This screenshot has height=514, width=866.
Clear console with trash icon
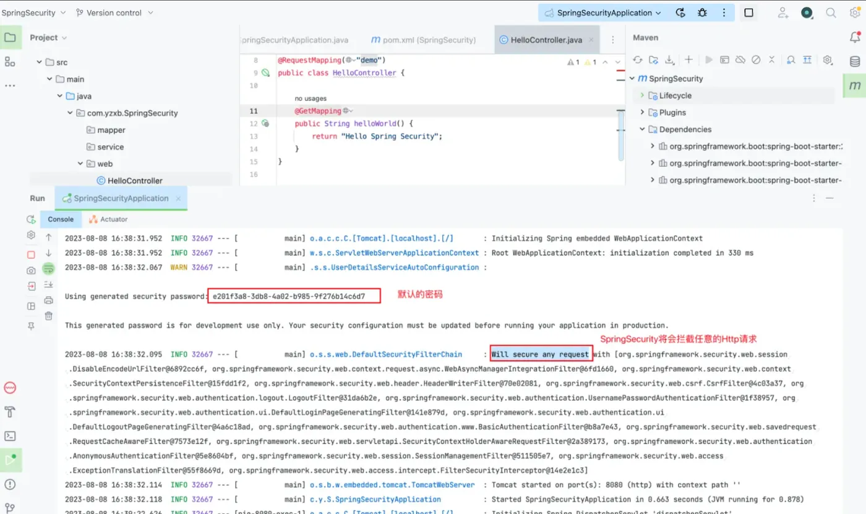pyautogui.click(x=48, y=316)
